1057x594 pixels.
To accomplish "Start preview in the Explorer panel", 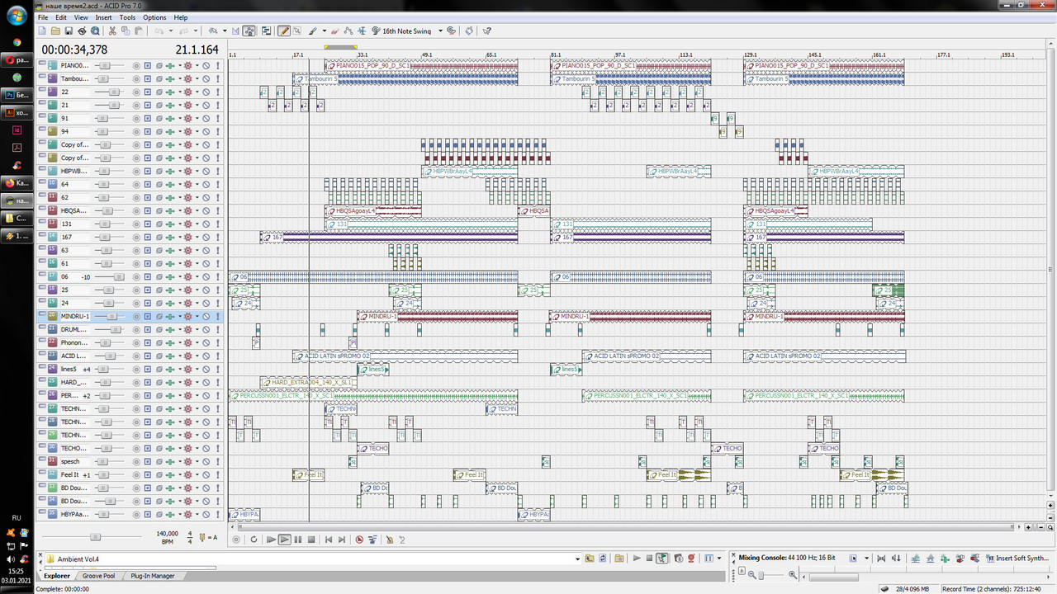I will [x=636, y=559].
